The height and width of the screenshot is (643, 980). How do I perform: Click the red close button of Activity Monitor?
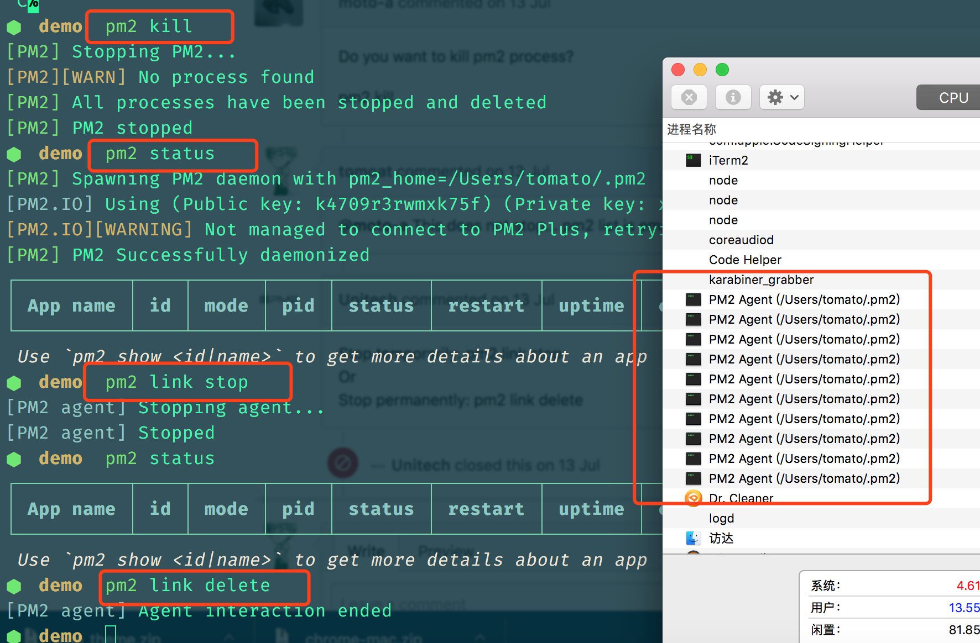pyautogui.click(x=678, y=70)
